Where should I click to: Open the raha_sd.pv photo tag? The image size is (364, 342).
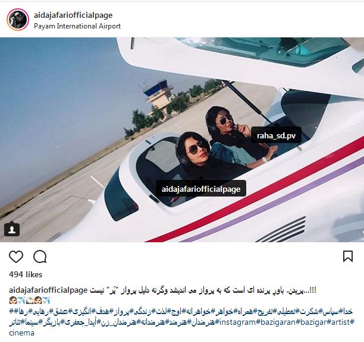pos(276,135)
